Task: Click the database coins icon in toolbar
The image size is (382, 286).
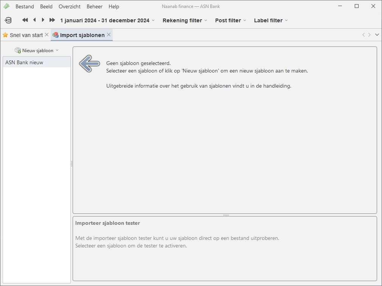Action: [8, 20]
